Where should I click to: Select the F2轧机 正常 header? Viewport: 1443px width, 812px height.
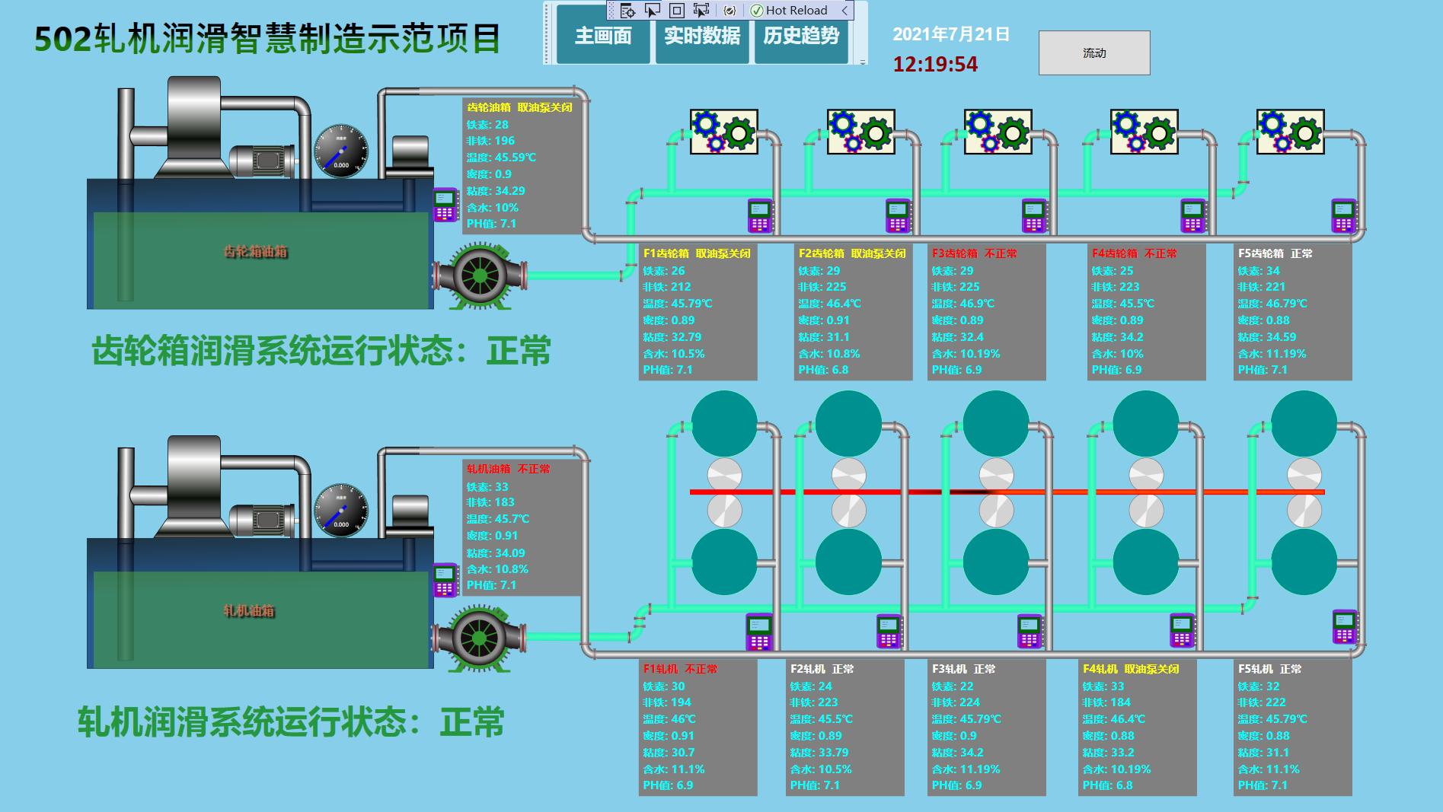(x=822, y=669)
